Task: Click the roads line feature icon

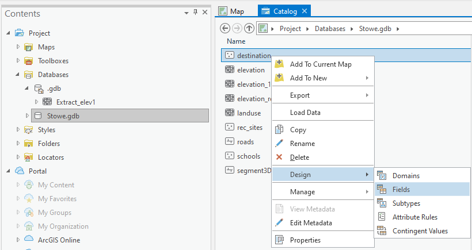Action: (x=230, y=142)
